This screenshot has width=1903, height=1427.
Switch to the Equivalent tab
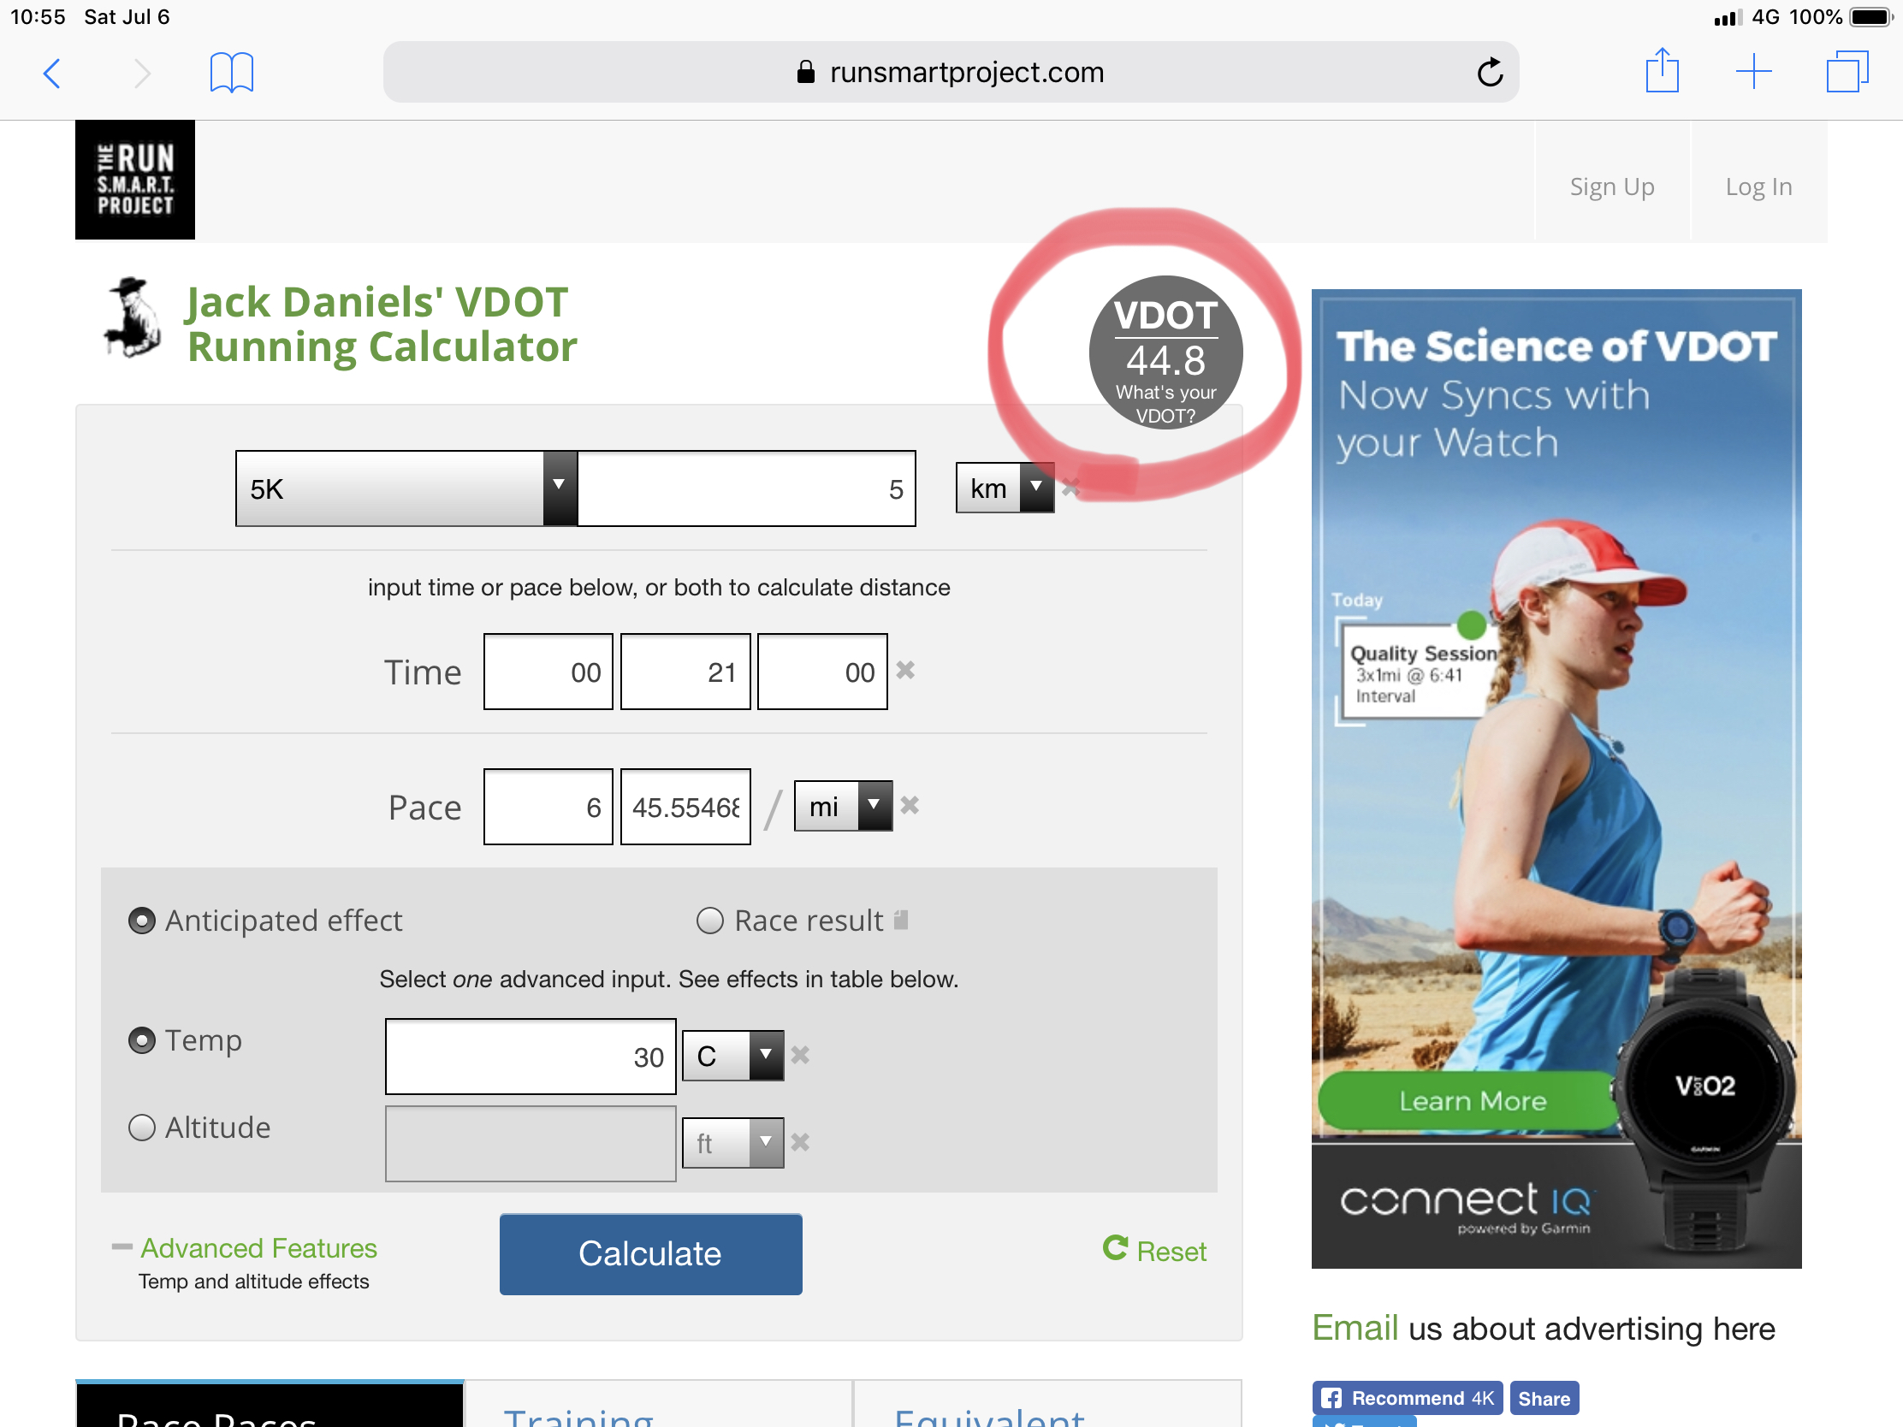[1048, 1406]
